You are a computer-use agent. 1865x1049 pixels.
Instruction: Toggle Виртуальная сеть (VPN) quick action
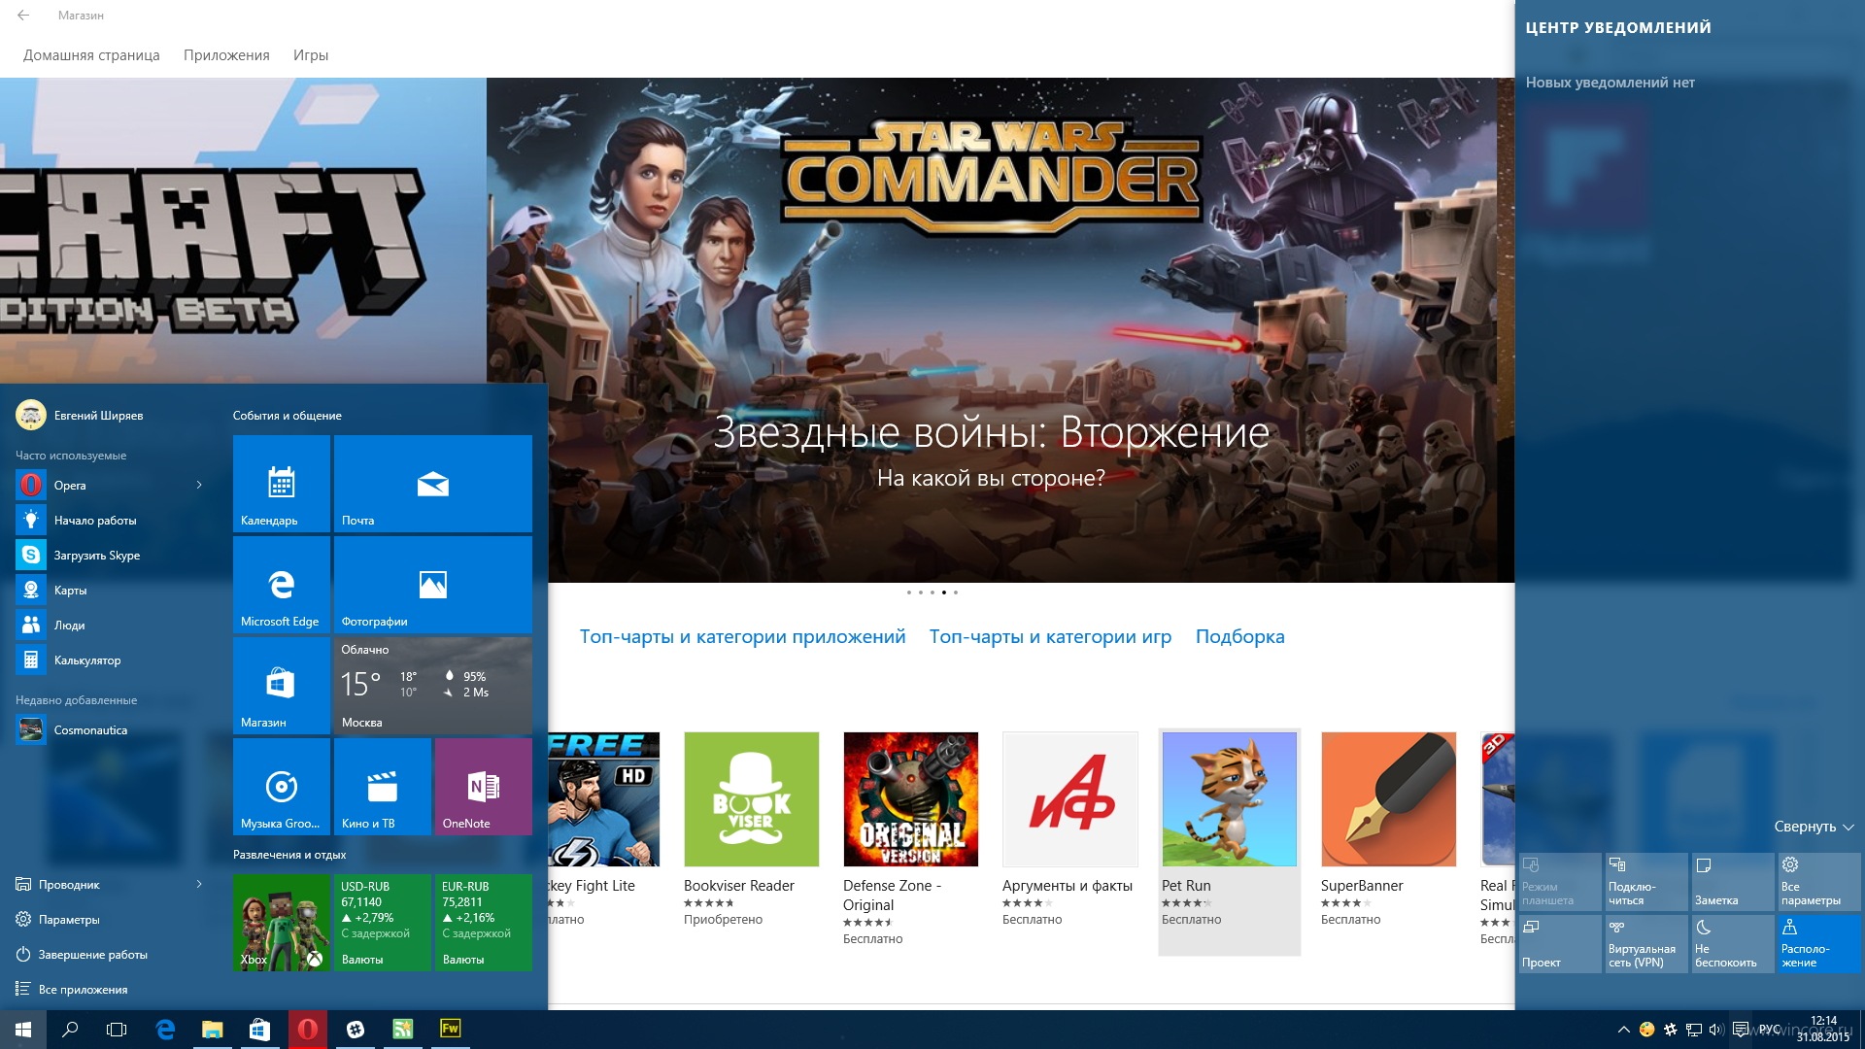1646,944
